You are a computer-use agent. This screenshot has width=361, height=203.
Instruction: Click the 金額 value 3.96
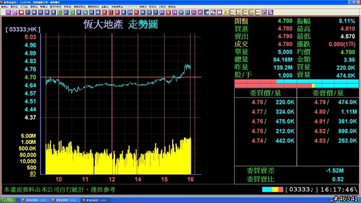(x=349, y=60)
